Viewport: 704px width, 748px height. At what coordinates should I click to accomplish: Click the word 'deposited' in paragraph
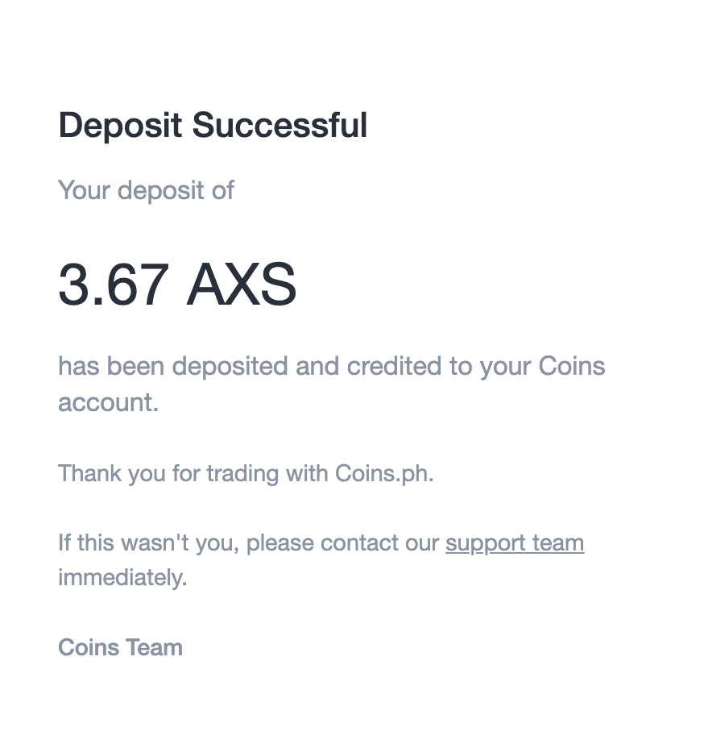pos(230,368)
